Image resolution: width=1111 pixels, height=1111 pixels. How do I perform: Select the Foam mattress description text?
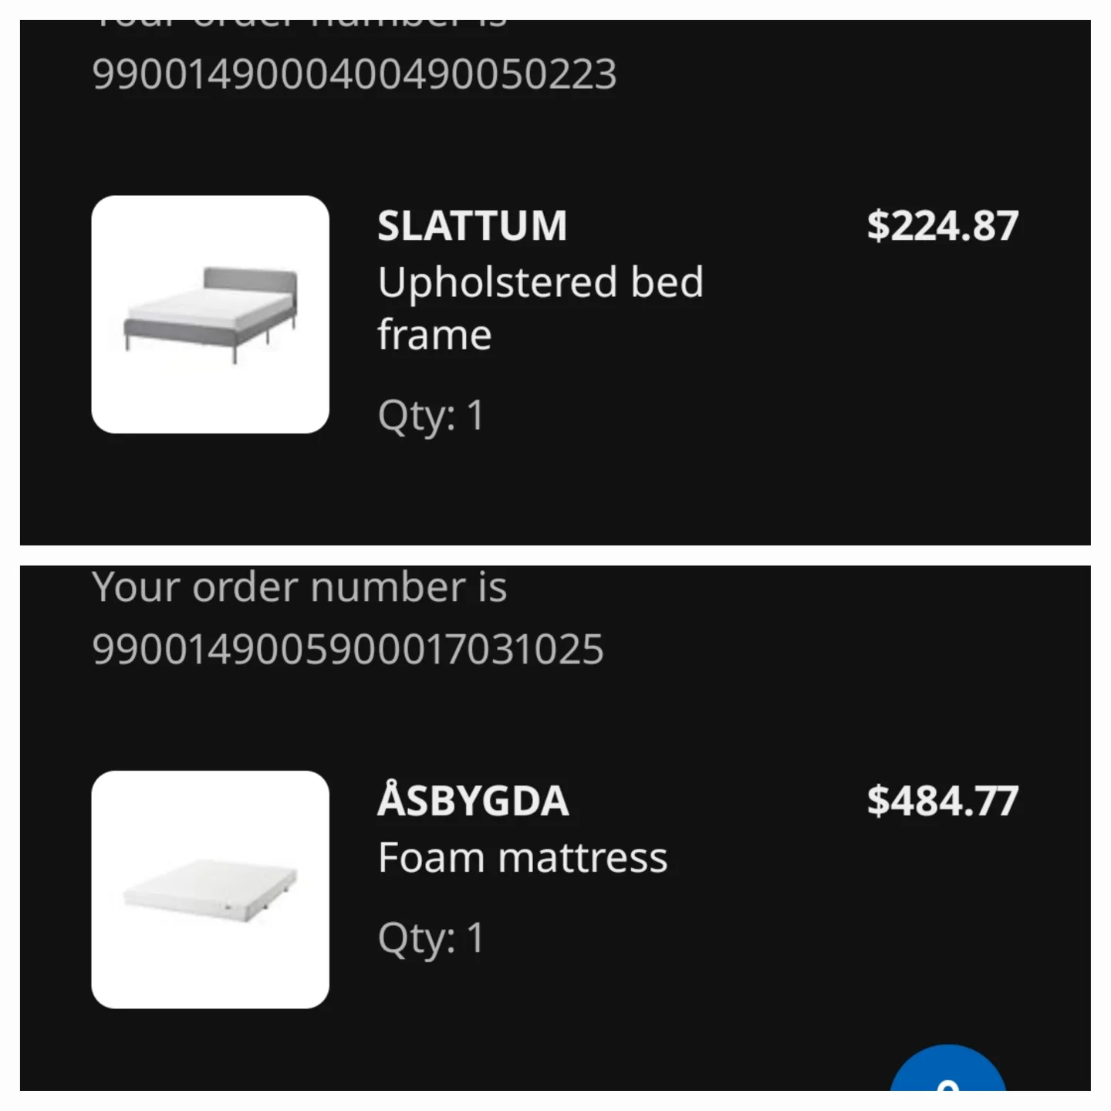(522, 856)
